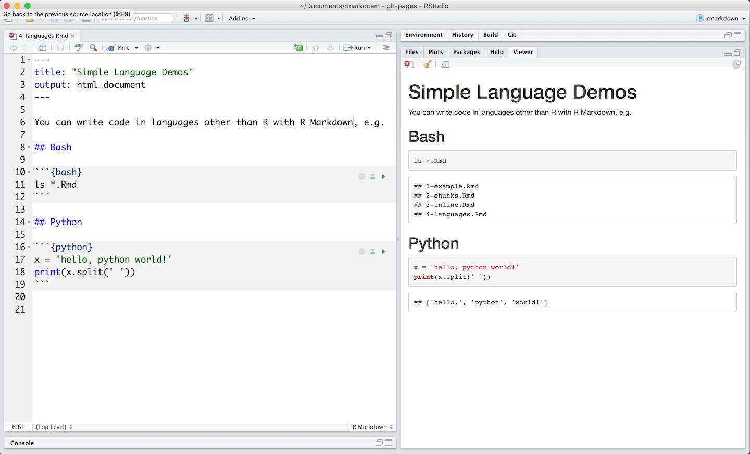Viewport: 750px width, 454px height.
Task: Toggle the document outline panel
Action: point(386,48)
